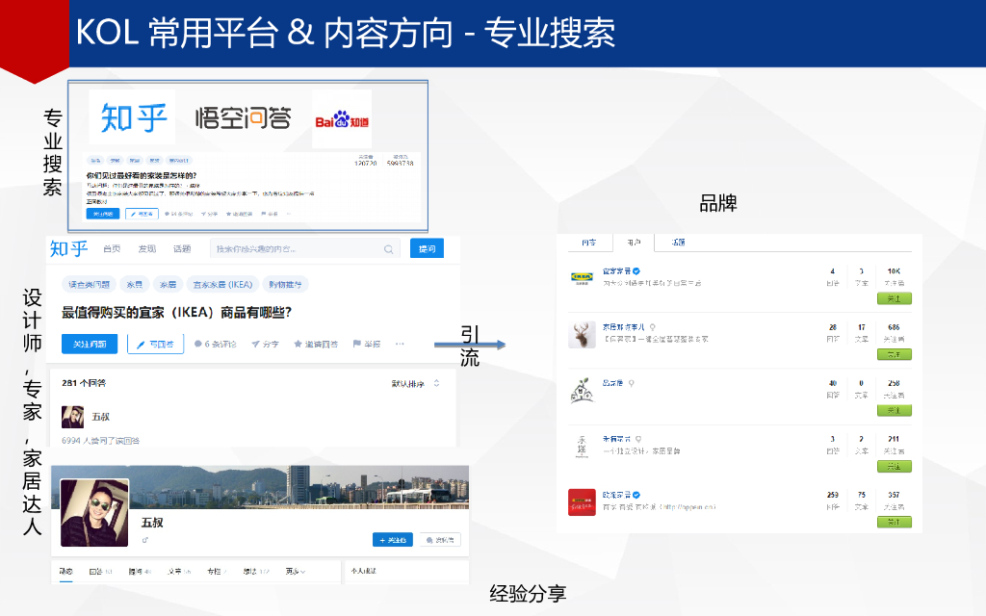The image size is (986, 616).
Task: Click the deer head avatar in user list
Action: tap(581, 334)
